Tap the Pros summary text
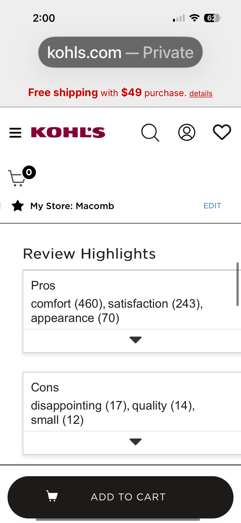Image resolution: width=241 pixels, height=523 pixels. [117, 311]
